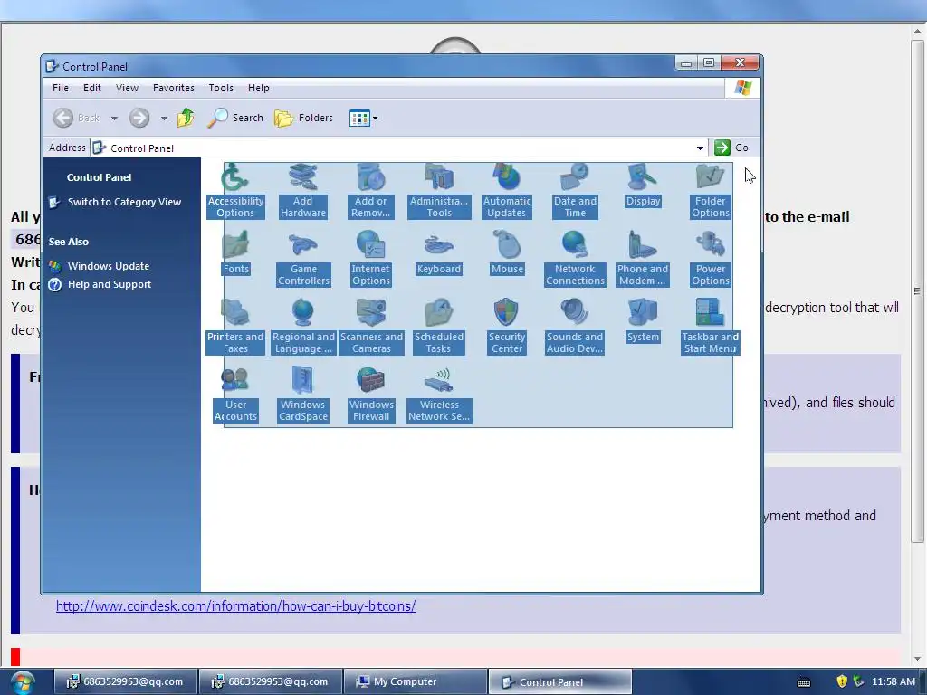Launch Add or Remove Programs
The width and height of the screenshot is (927, 695).
tap(370, 190)
